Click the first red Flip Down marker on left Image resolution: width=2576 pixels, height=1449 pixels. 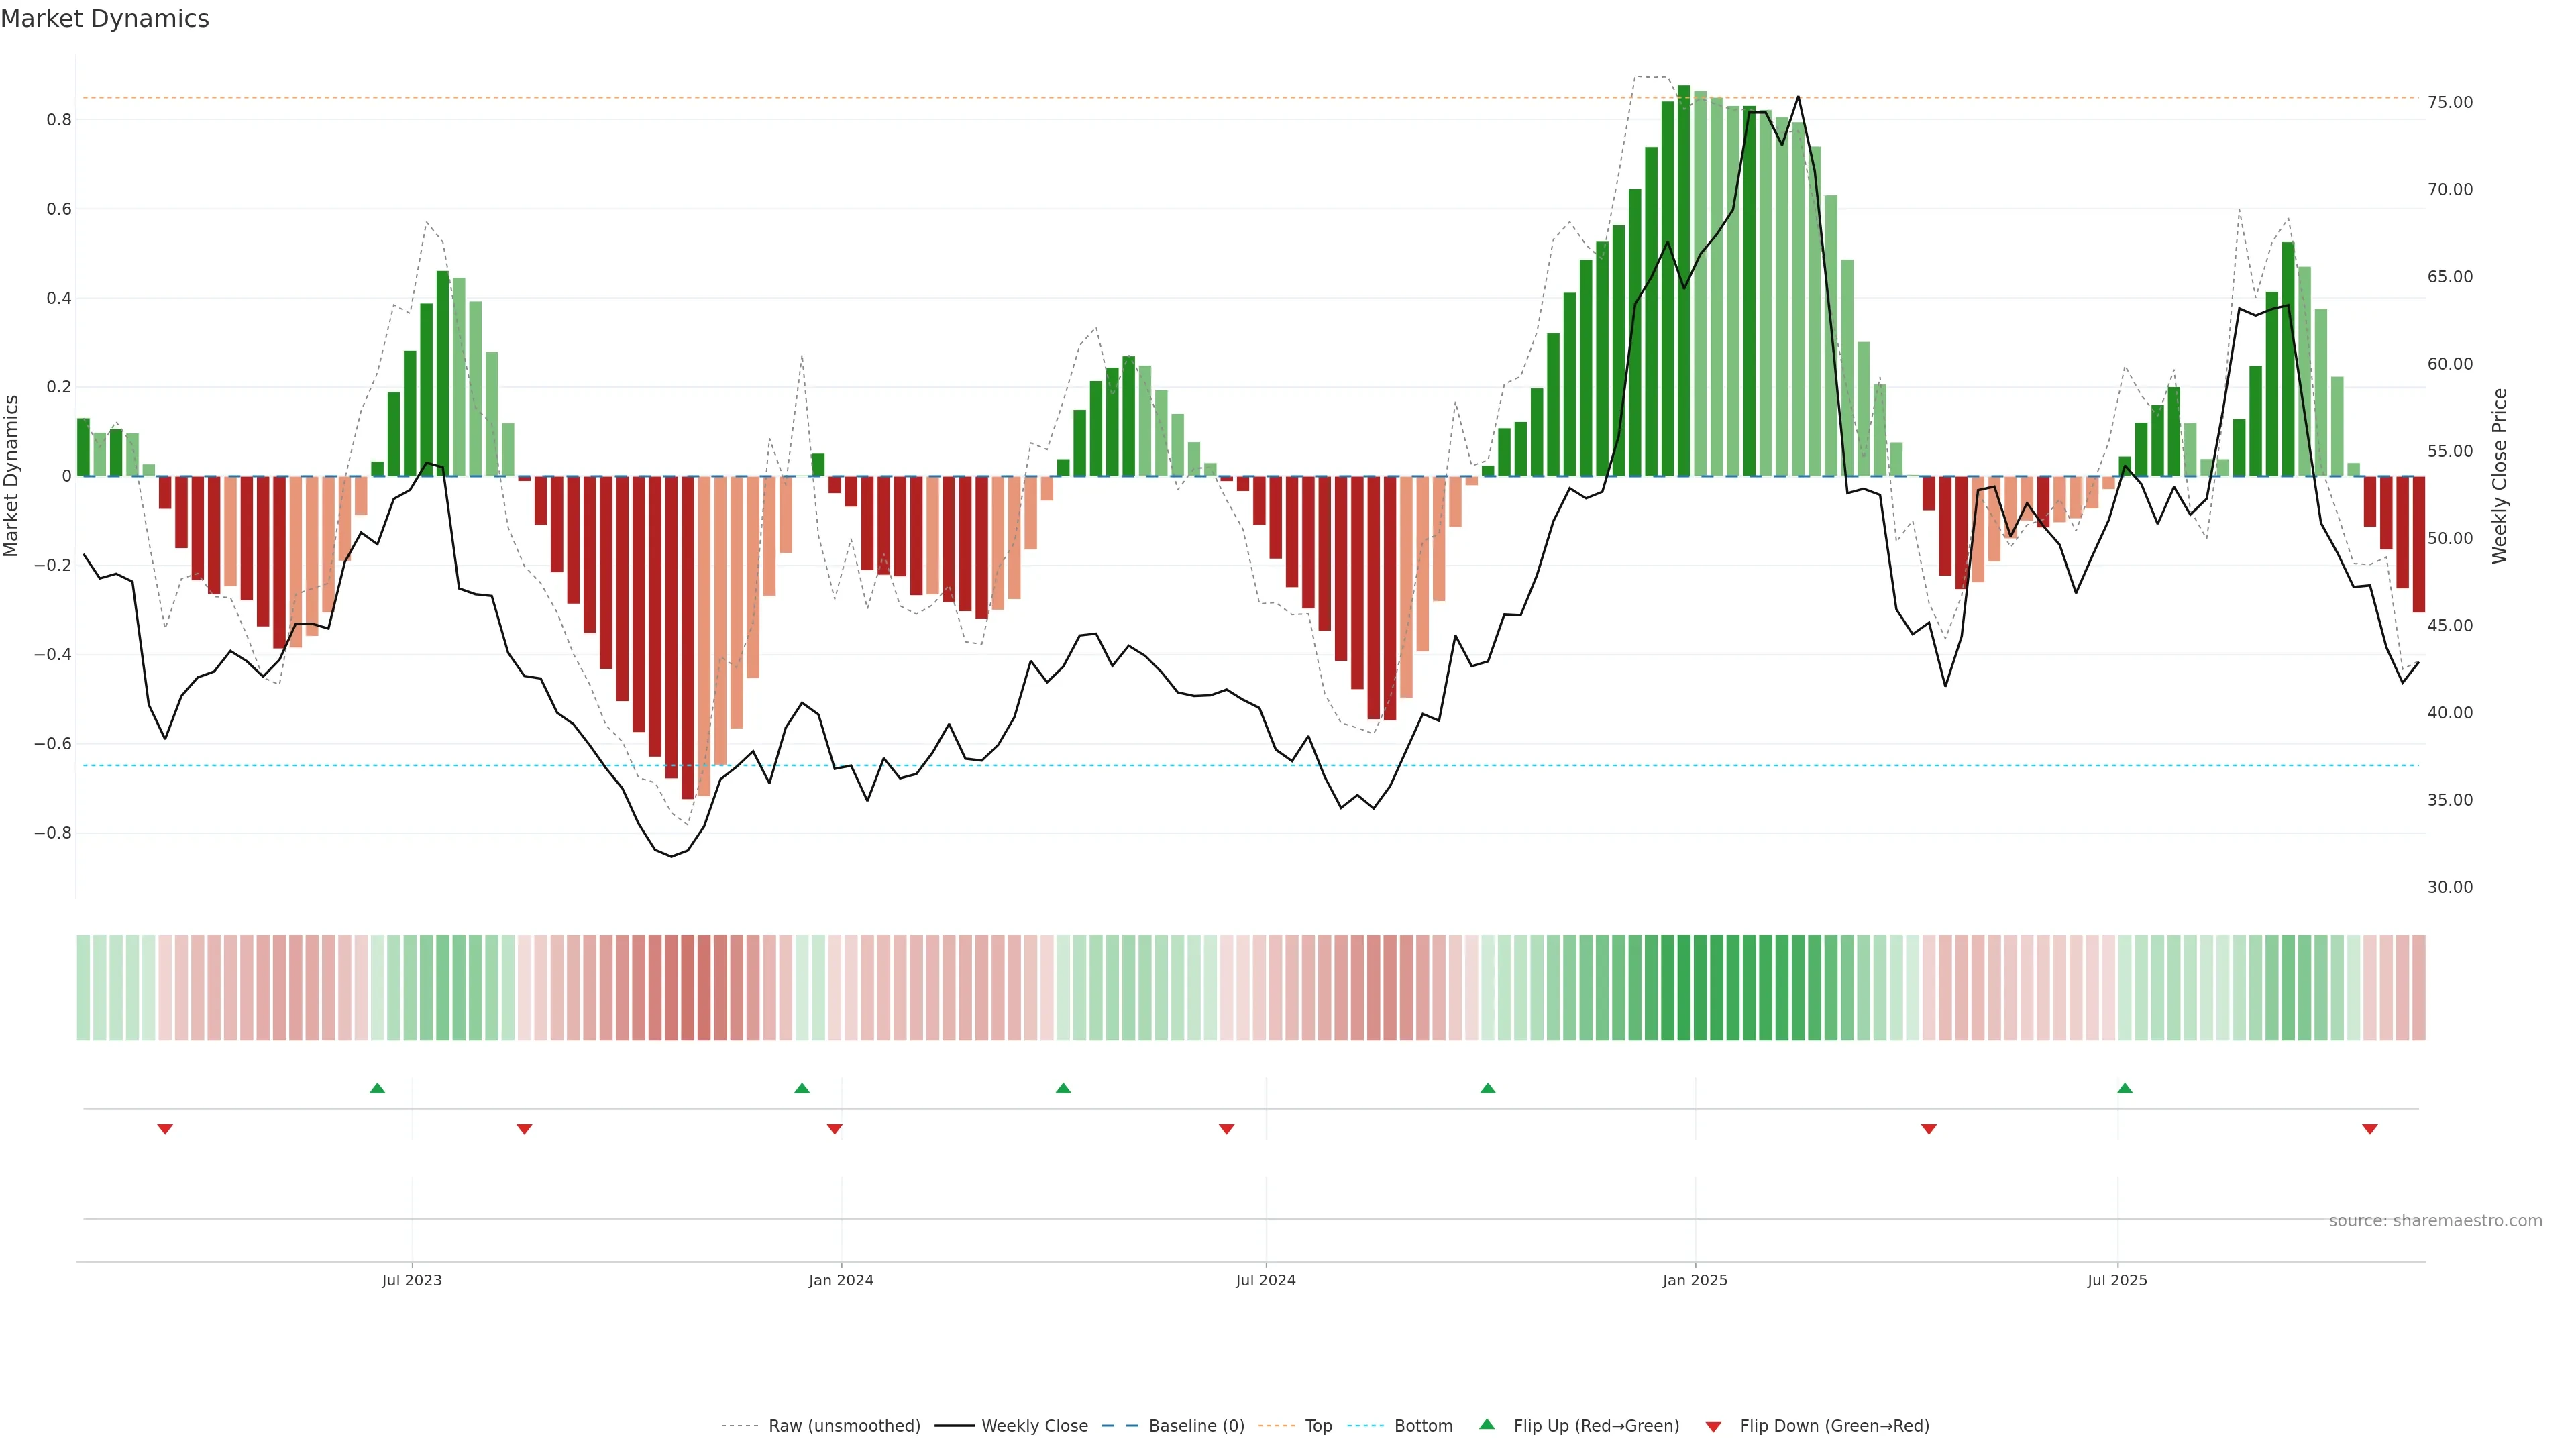pos(165,1129)
